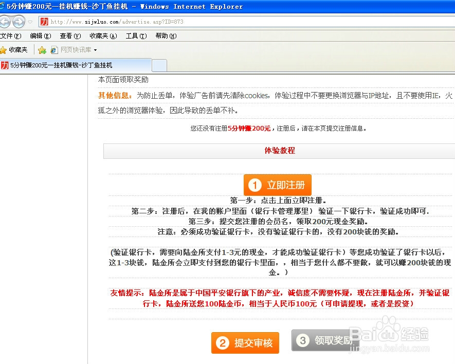Open a new blank tab
455x364 pixels.
pos(159,66)
